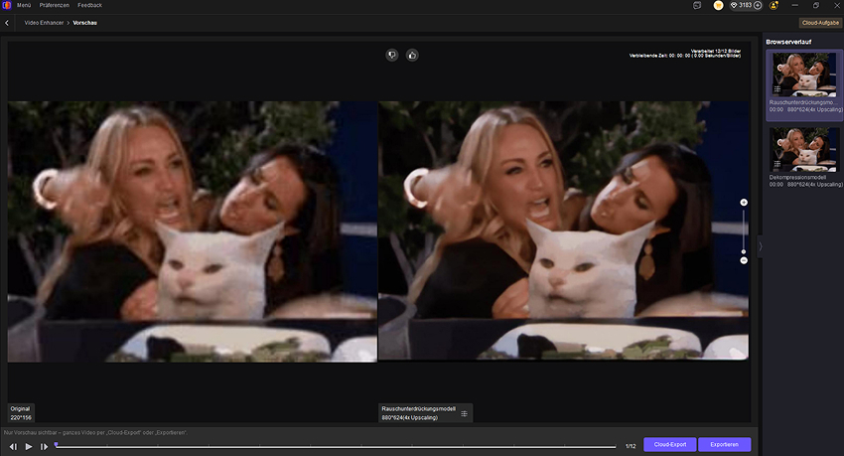Click the Dekompressionsmodell caption text
Image resolution: width=844 pixels, height=456 pixels.
pos(797,177)
